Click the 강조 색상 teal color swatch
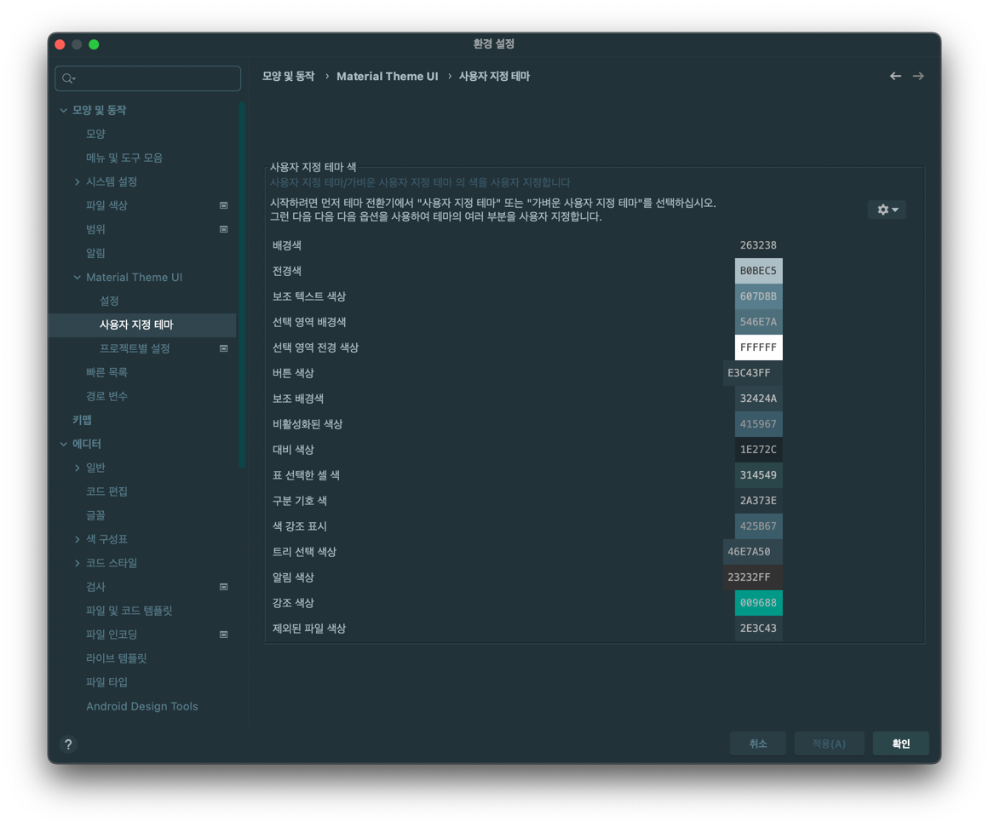989x827 pixels. [758, 602]
